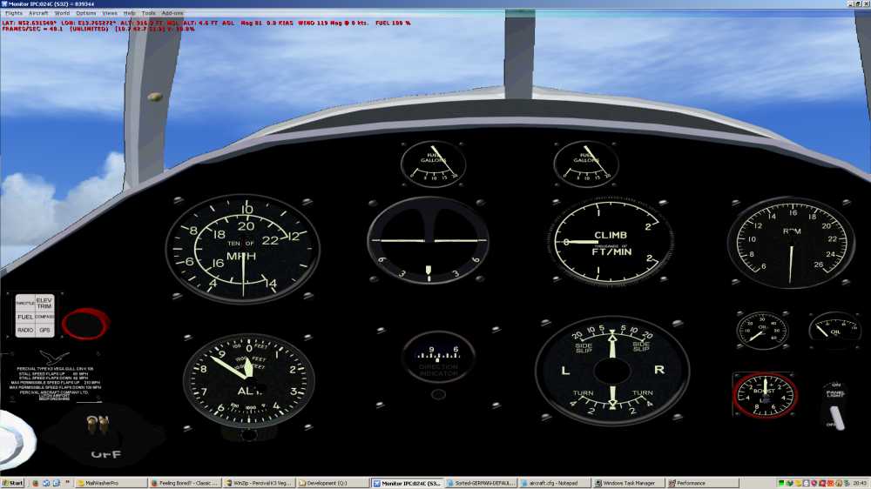
Task: Open the Views menu
Action: point(110,13)
